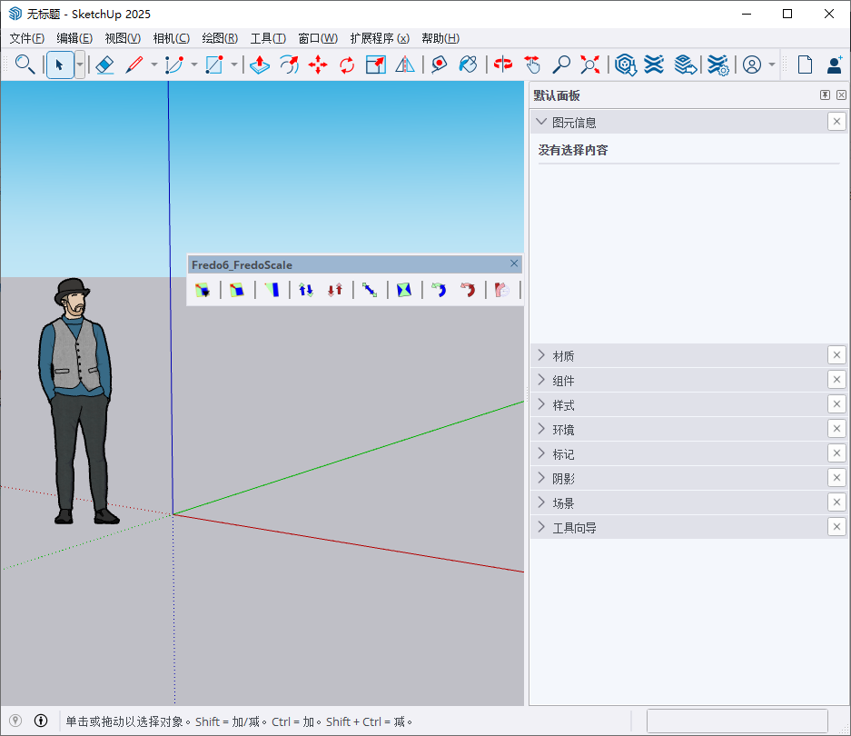Expand the 材质 panel
Screen dimensions: 851x736
click(563, 355)
